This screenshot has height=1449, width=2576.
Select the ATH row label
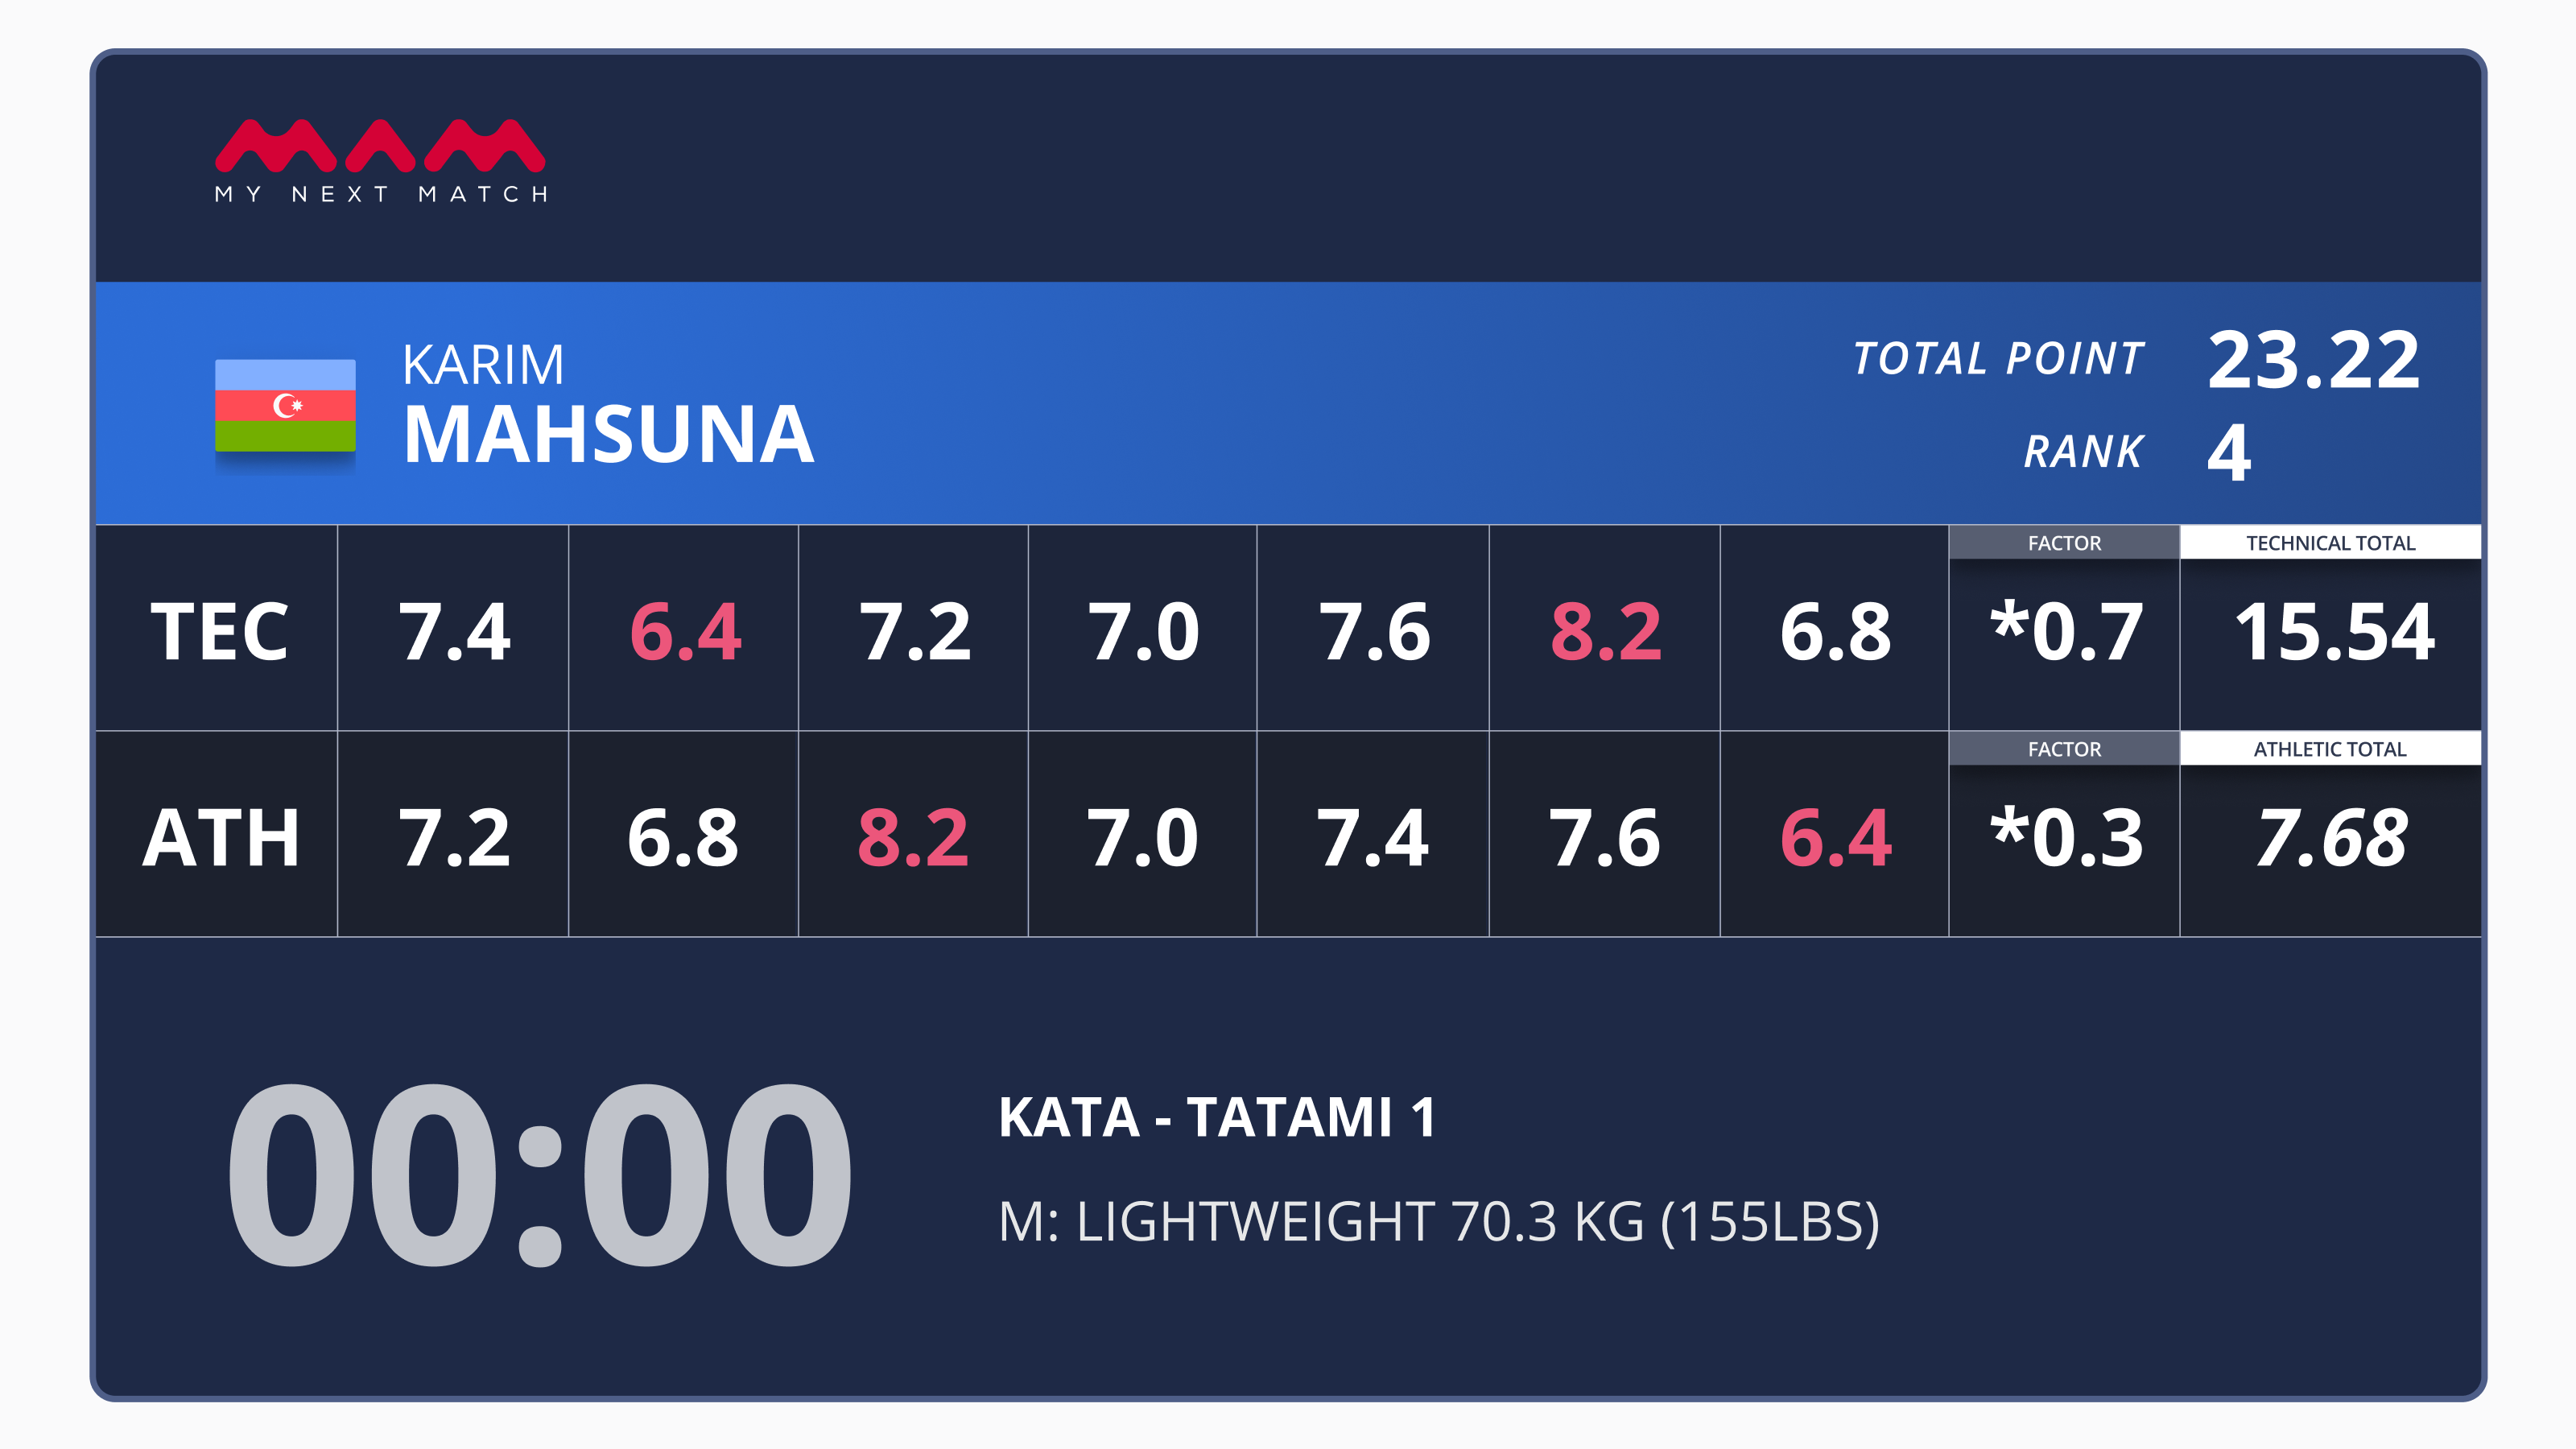[221, 837]
